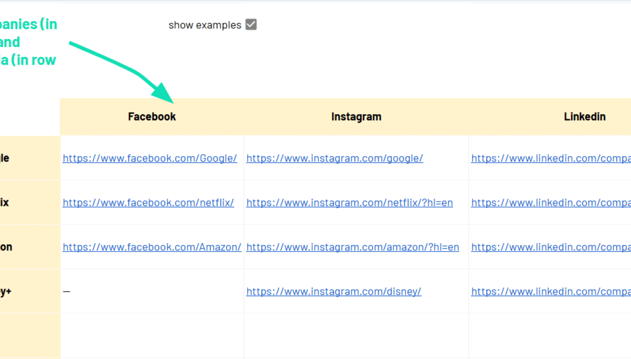
Task: Click the "show examples" label text
Action: (x=205, y=25)
